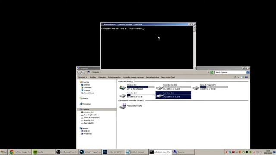Image resolution: width=276 pixels, height=155 pixels.
Task: Select Music Etc (G:) in navigation tree
Action: (x=88, y=121)
